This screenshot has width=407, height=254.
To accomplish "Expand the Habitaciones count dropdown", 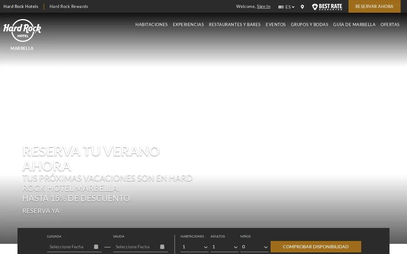I will click(195, 247).
